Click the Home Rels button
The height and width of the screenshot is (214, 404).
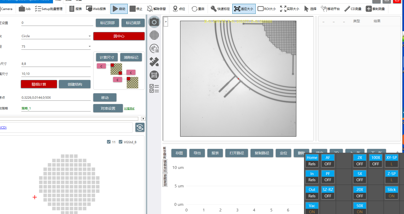tap(312, 161)
